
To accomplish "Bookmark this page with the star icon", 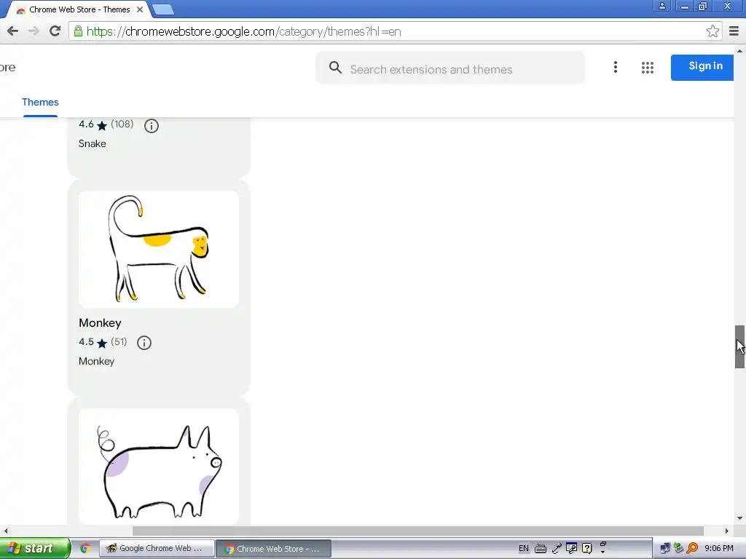I will (712, 31).
